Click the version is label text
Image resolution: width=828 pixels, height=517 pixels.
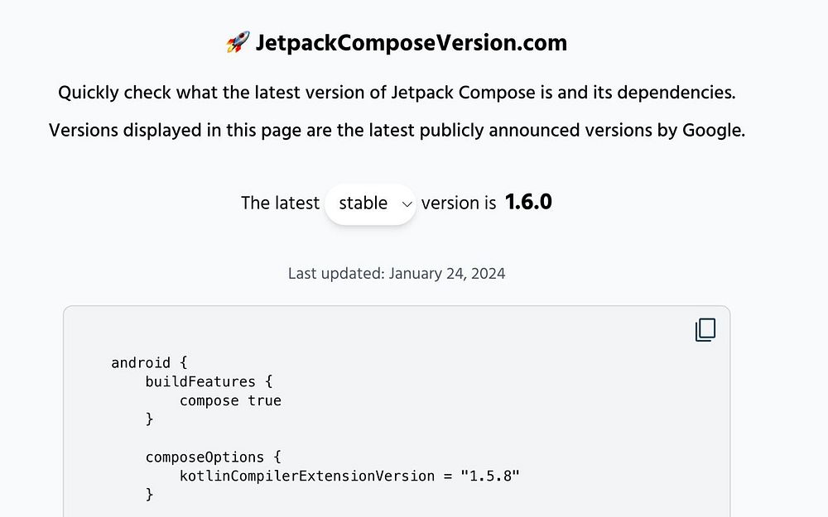(x=459, y=203)
